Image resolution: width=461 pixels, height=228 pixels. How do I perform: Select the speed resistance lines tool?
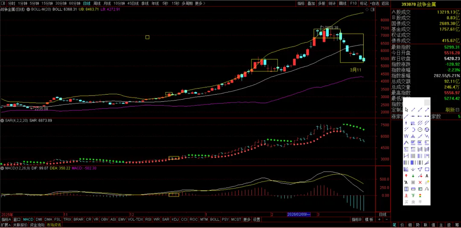tap(427, 162)
